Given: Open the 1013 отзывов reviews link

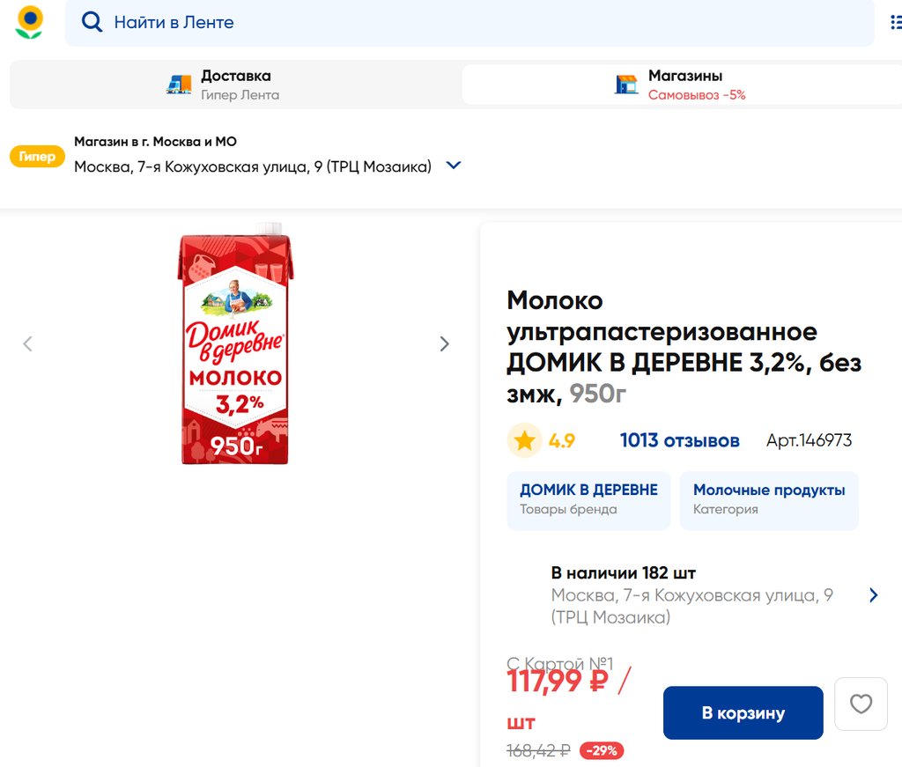Looking at the screenshot, I should pos(679,440).
